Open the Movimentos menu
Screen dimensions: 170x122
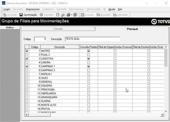click(76, 9)
